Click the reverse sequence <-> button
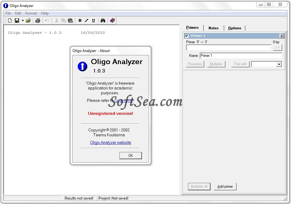This screenshot has width=291, height=204. 277,47
